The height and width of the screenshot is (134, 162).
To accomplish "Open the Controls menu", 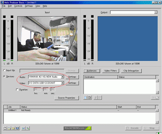I will click(18, 6).
